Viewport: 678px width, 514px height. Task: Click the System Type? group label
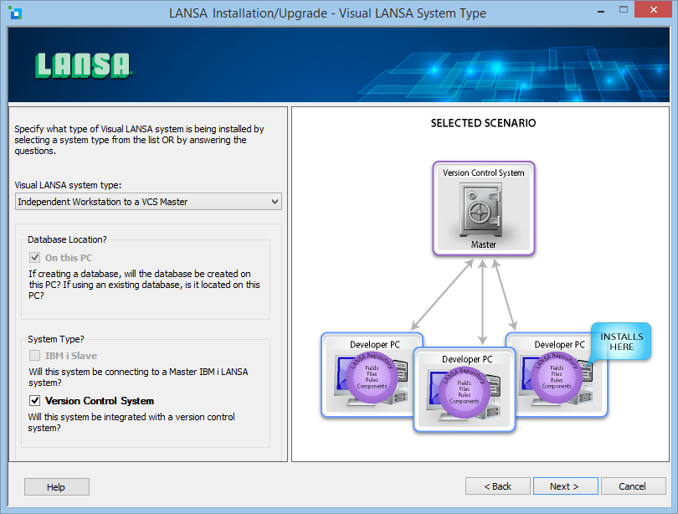56,339
